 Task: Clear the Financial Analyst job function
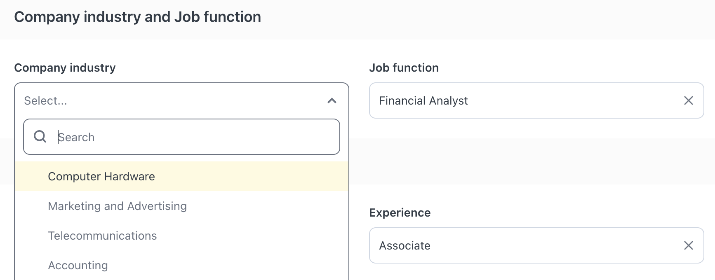point(688,100)
